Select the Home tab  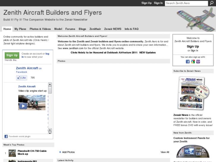[x=7, y=29]
